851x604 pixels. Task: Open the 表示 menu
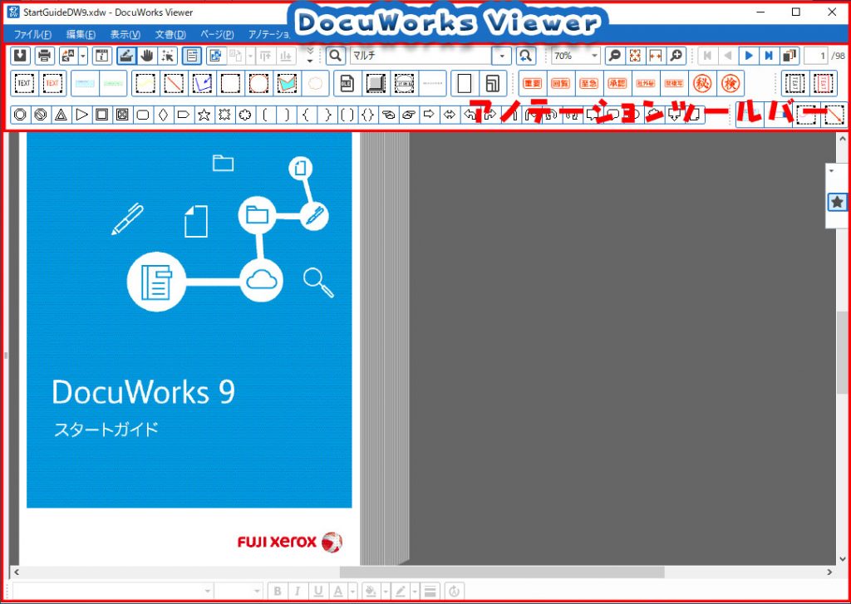pos(123,35)
